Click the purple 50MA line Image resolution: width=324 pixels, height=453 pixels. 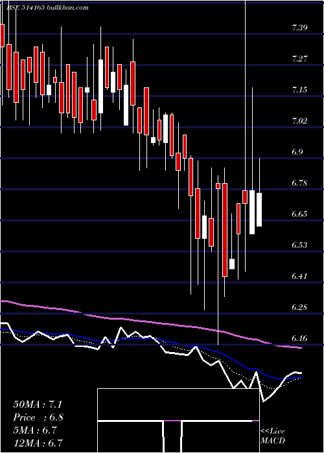click(x=150, y=322)
